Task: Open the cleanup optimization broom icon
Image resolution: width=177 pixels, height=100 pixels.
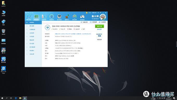Action: [x=67, y=17]
